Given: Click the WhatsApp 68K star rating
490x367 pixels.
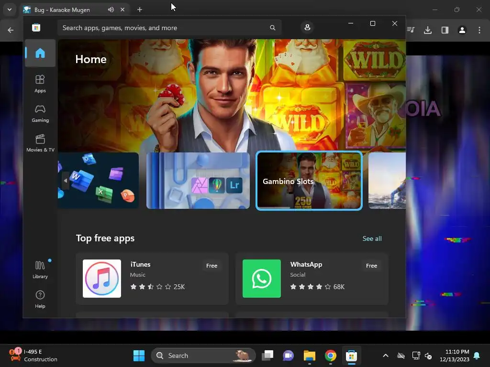Looking at the screenshot, I should click(317, 287).
